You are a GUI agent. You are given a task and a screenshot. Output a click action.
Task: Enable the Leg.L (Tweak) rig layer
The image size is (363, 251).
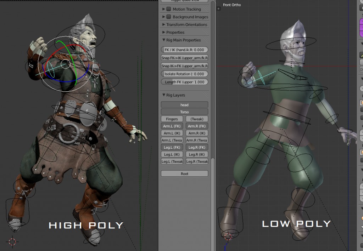(172, 161)
